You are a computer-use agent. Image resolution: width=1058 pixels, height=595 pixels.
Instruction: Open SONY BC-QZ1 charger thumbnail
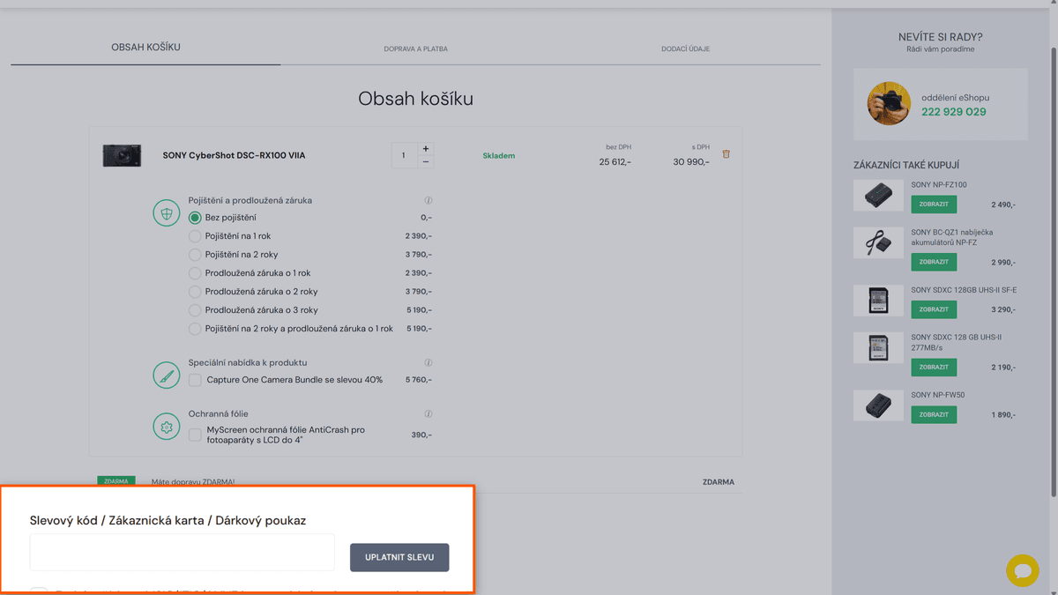coord(878,243)
